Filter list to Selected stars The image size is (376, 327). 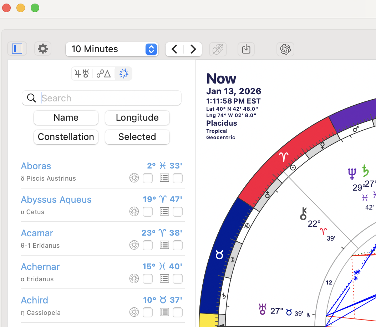point(137,137)
